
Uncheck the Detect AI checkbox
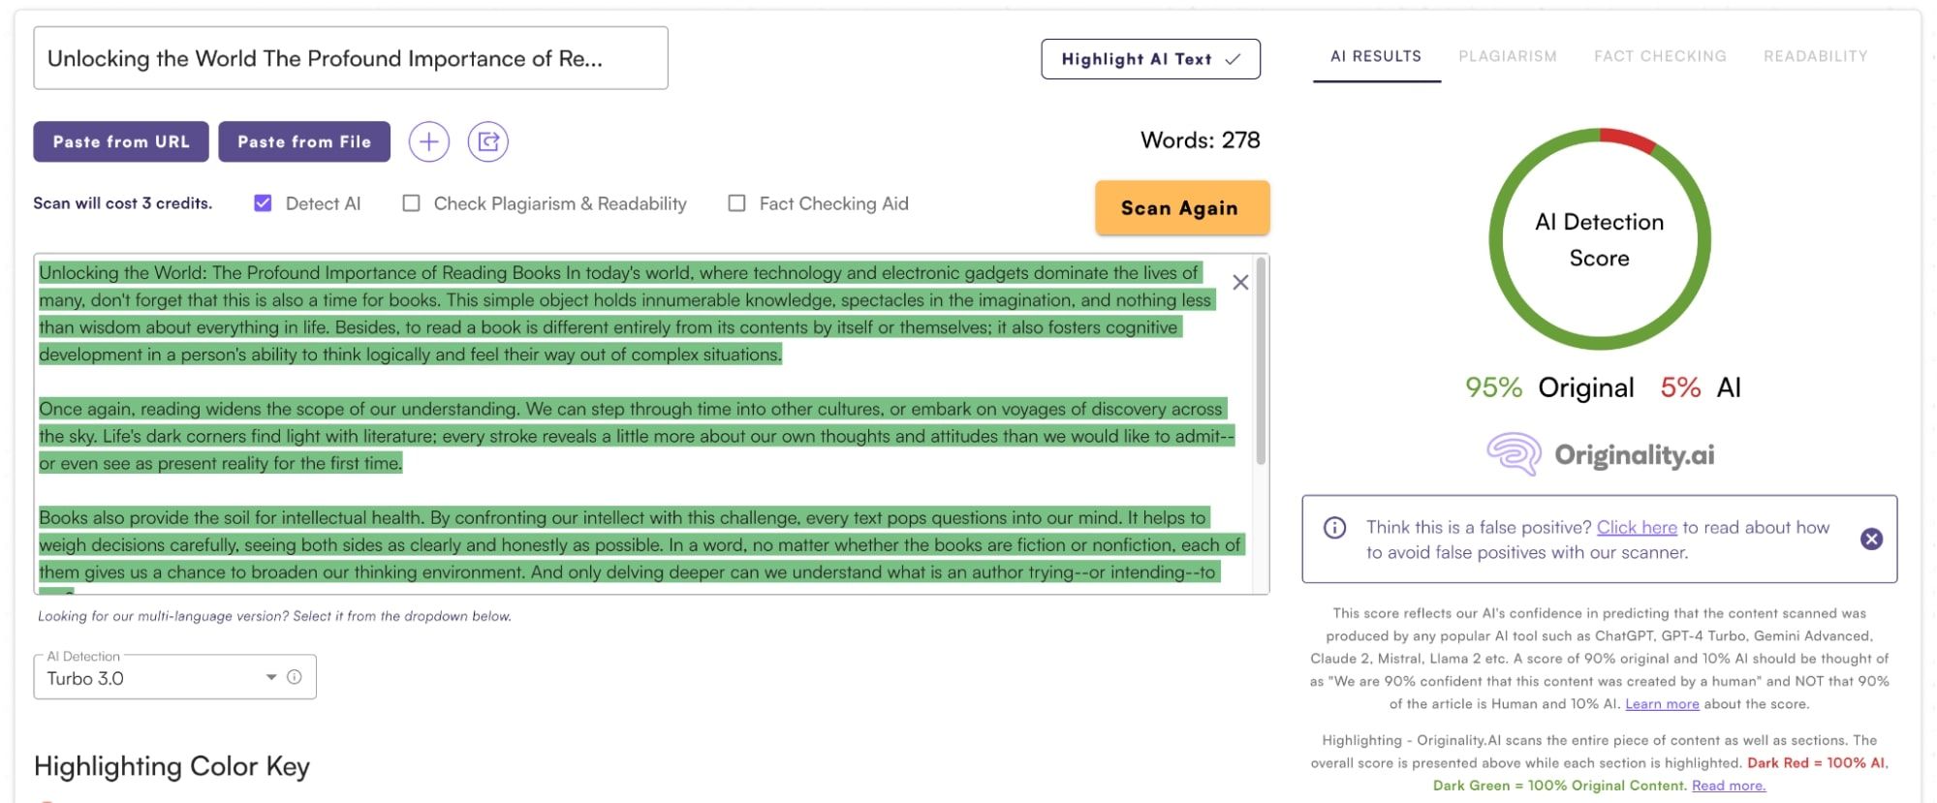[263, 203]
